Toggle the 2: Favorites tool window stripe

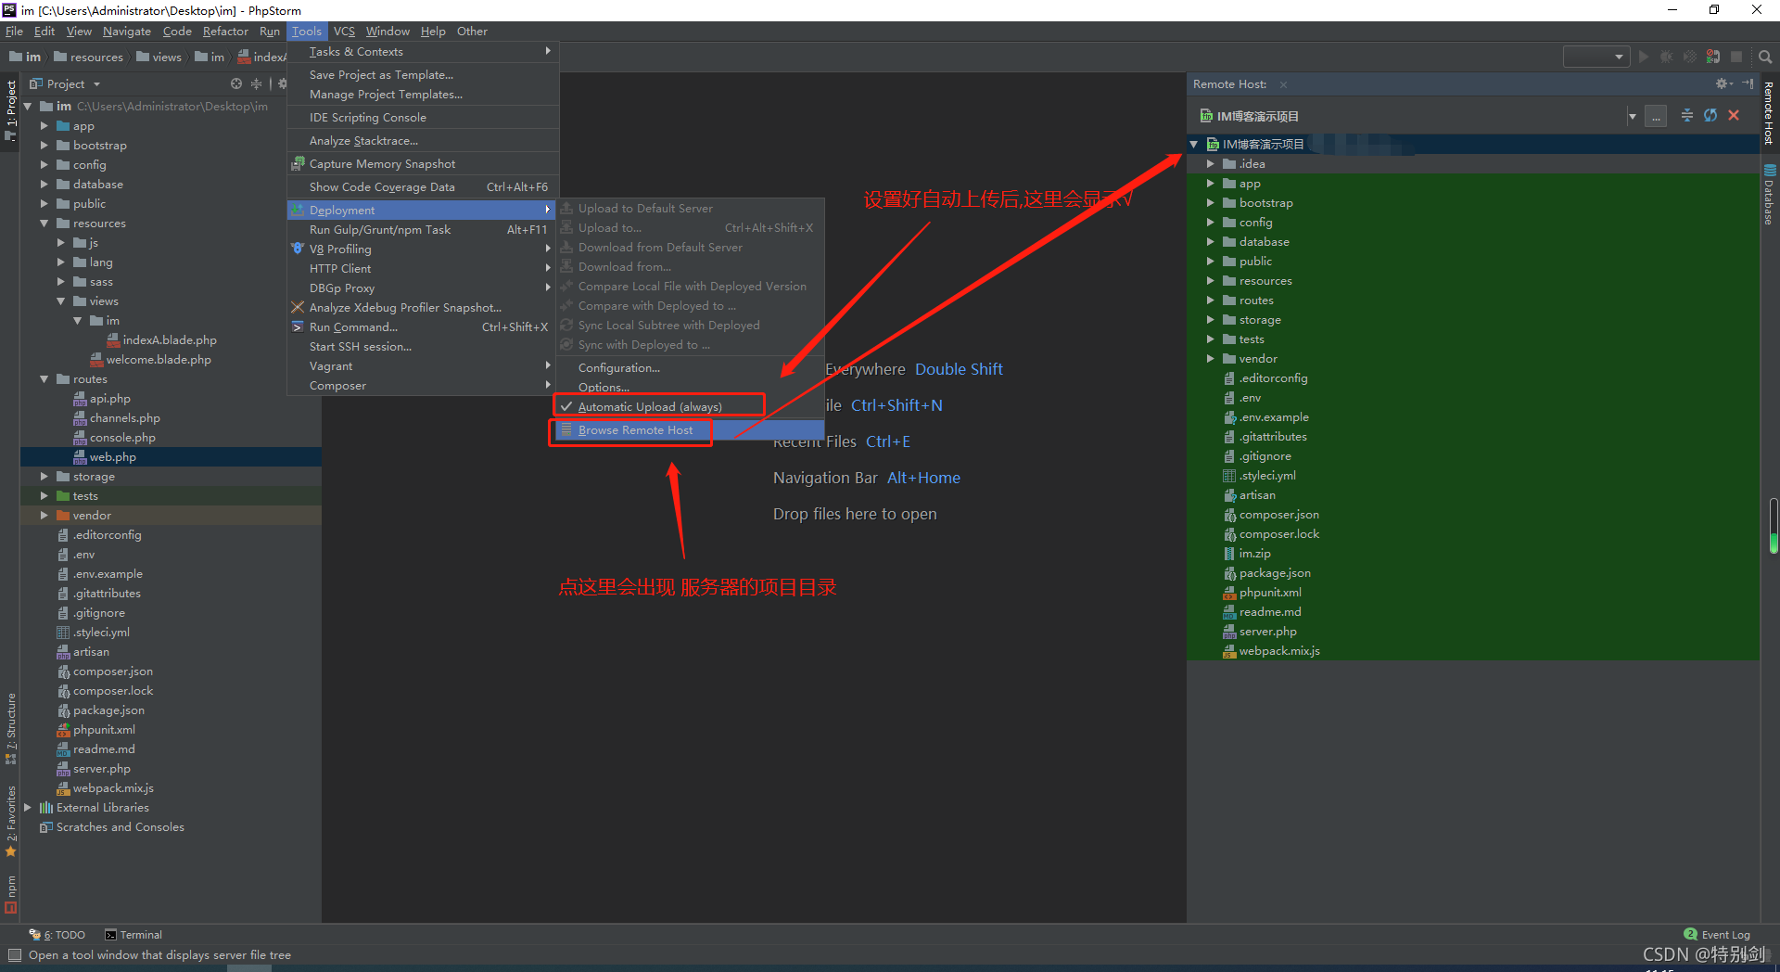pyautogui.click(x=10, y=822)
